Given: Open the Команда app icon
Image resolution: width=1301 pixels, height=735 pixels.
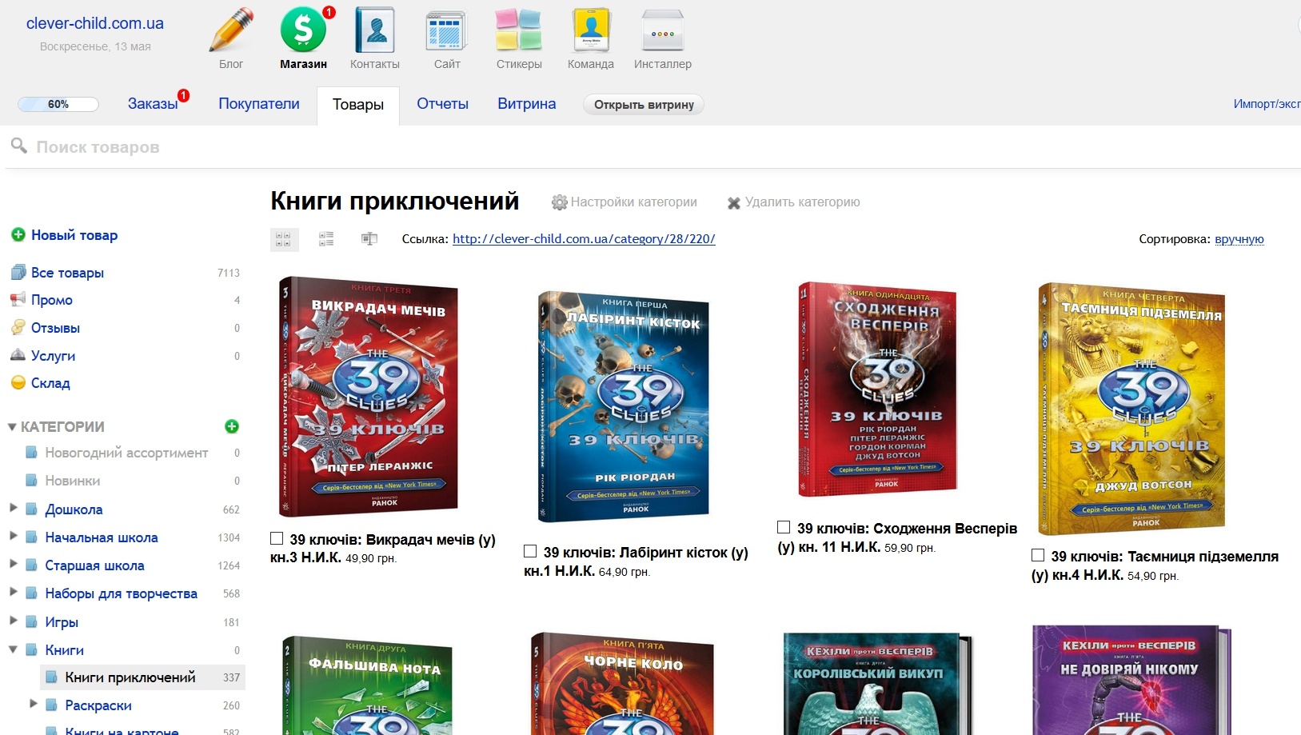Looking at the screenshot, I should click(591, 30).
